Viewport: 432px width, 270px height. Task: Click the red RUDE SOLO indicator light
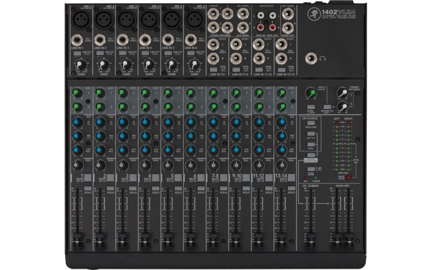[x=349, y=178]
